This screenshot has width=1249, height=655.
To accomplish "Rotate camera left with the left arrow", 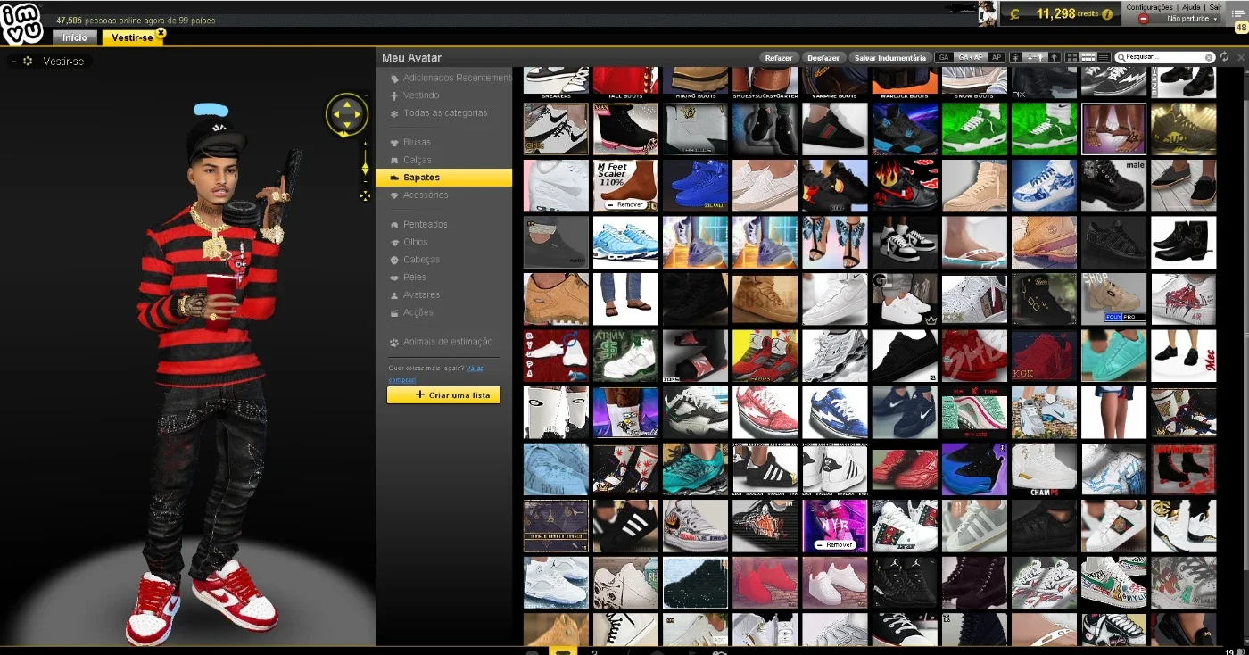I will coord(336,114).
